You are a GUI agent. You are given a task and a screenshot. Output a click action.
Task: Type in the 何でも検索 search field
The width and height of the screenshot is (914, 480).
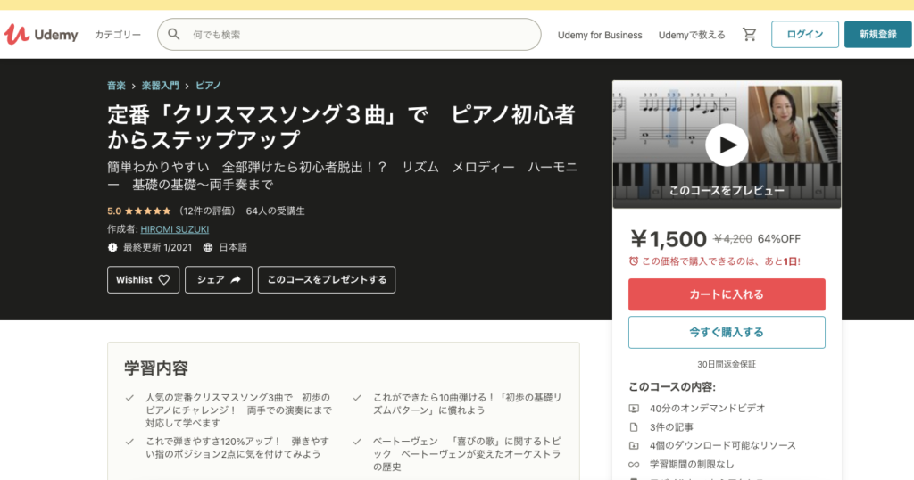click(357, 35)
